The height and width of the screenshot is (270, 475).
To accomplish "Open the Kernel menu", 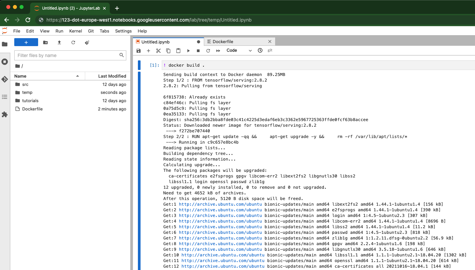I will point(76,31).
